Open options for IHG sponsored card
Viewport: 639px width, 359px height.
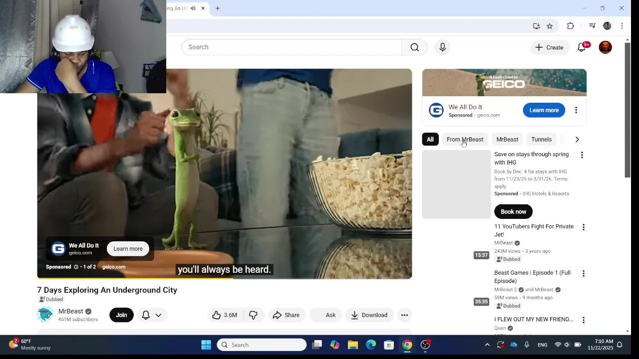[582, 155]
